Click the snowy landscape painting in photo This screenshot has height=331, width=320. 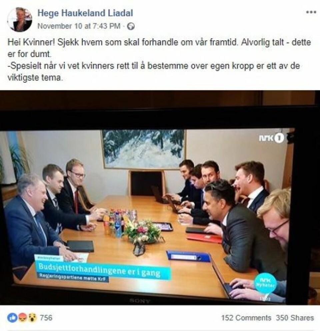[143, 149]
